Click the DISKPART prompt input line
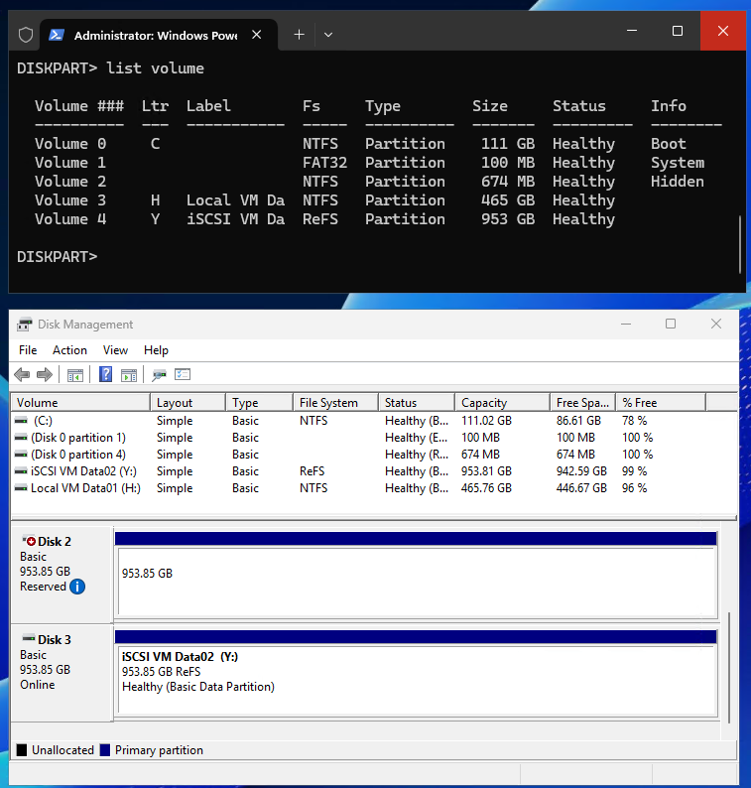This screenshot has width=751, height=788. pyautogui.click(x=57, y=257)
